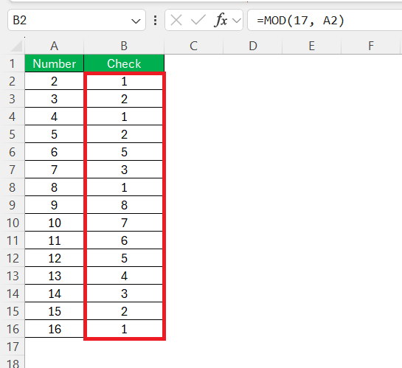The image size is (402, 368).
Task: Select column D header
Action: tap(253, 46)
